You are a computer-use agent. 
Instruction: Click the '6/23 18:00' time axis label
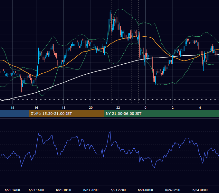(x=63, y=190)
